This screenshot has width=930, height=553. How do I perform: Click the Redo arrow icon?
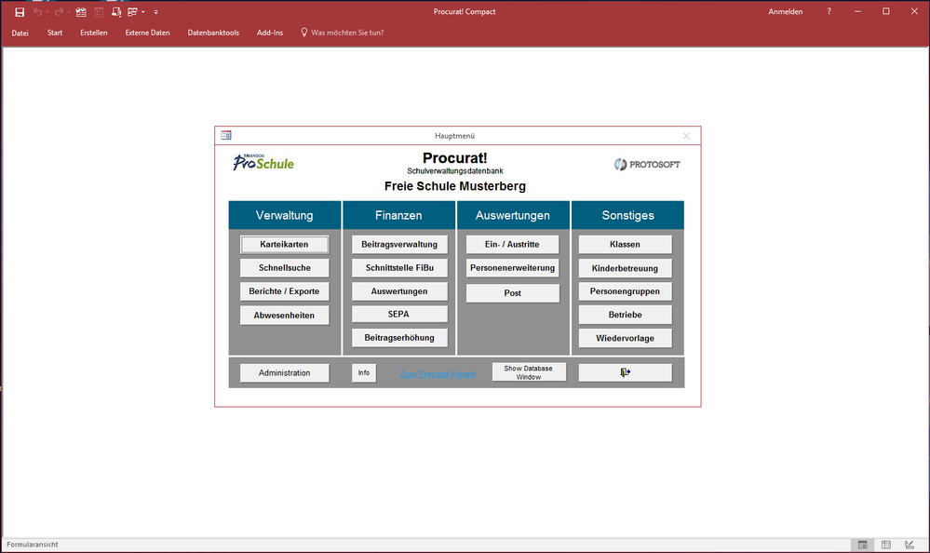pyautogui.click(x=59, y=12)
